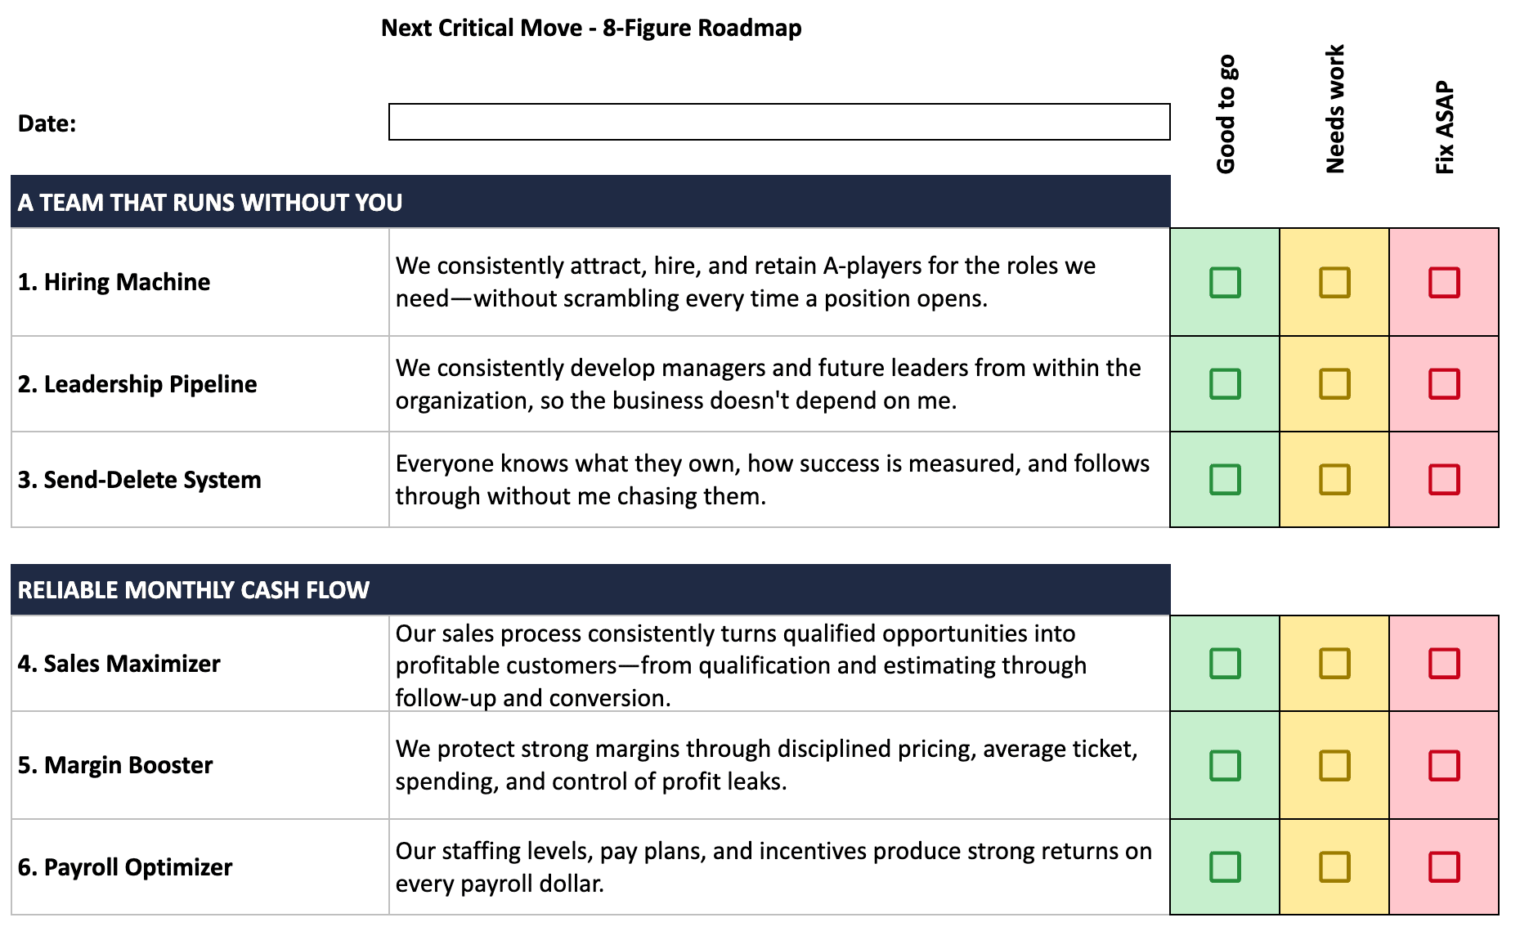The image size is (1529, 940).
Task: Mark Leadership Pipeline as Fix ASAP
Action: 1444,383
